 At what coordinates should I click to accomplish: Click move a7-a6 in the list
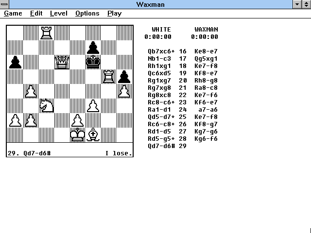208,110
